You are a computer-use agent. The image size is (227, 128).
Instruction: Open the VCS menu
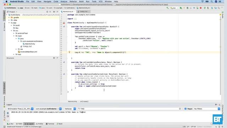[100, 1]
